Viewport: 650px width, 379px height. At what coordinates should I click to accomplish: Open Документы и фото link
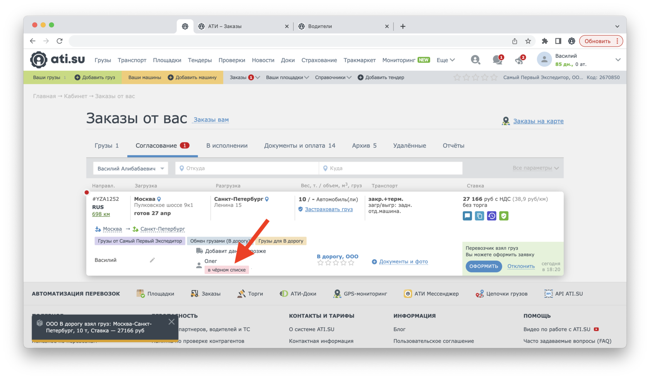(403, 261)
